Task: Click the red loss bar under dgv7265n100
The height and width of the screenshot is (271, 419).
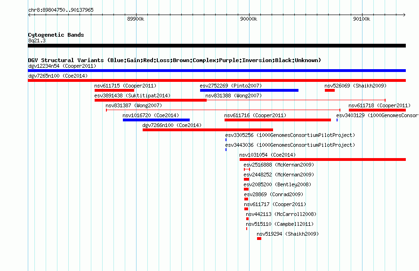Action: tap(217, 80)
